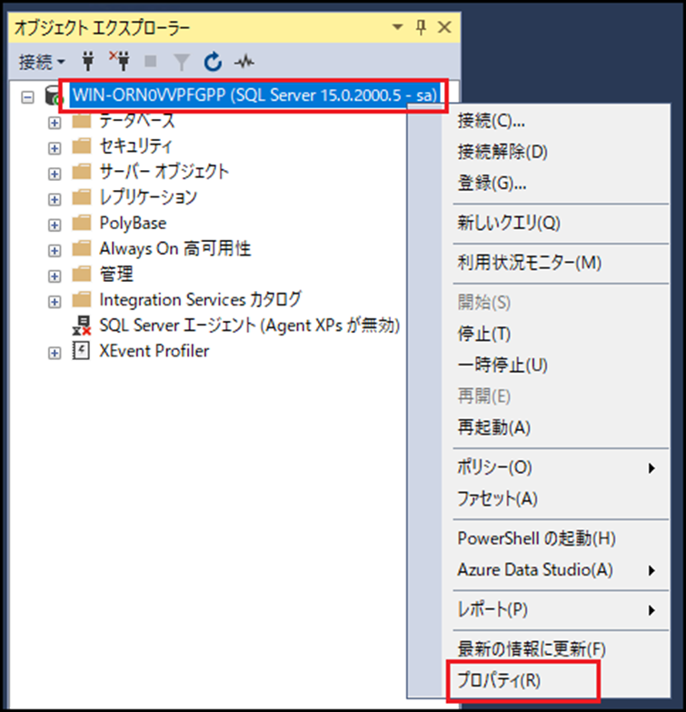Expand the Integration Services カタログ folder

pyautogui.click(x=55, y=302)
